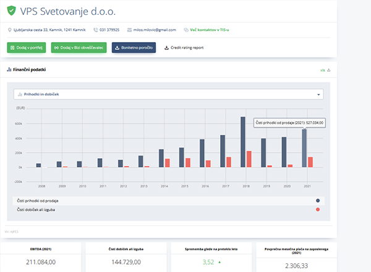Click the dark blue legend color dot
371x272 pixels.
click(318, 201)
